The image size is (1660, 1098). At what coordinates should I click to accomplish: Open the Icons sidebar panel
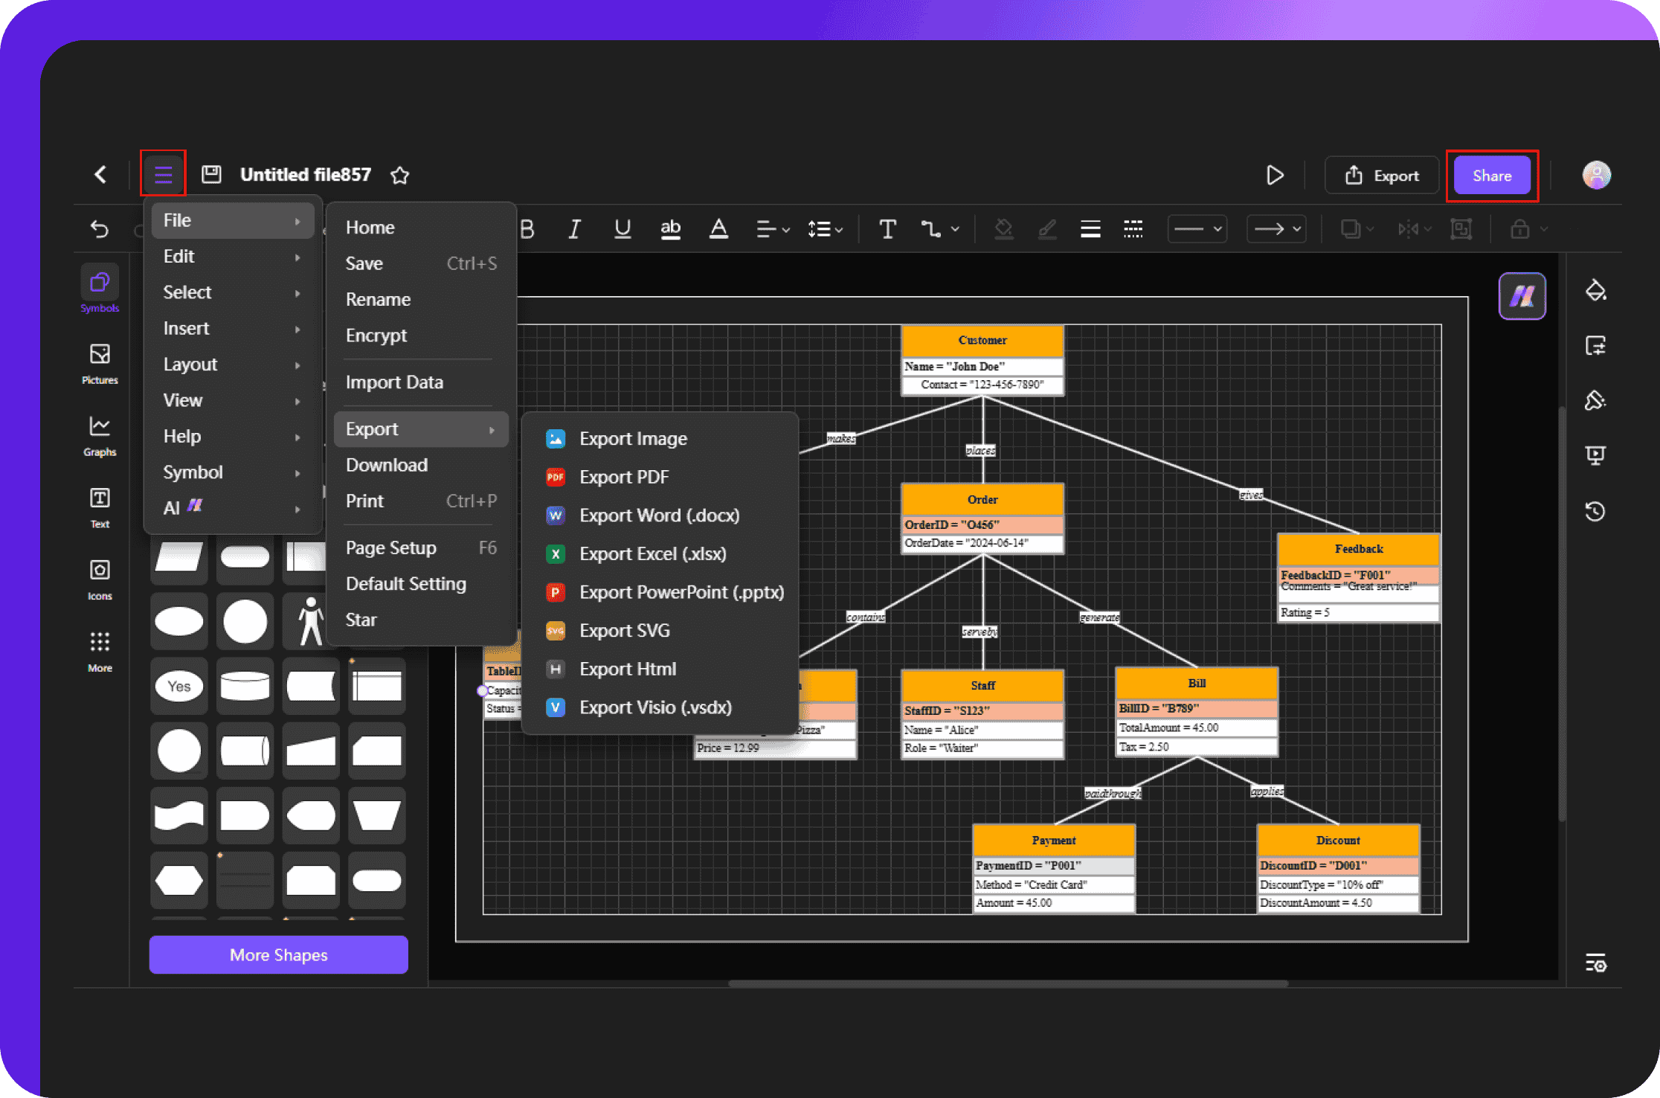click(x=100, y=579)
